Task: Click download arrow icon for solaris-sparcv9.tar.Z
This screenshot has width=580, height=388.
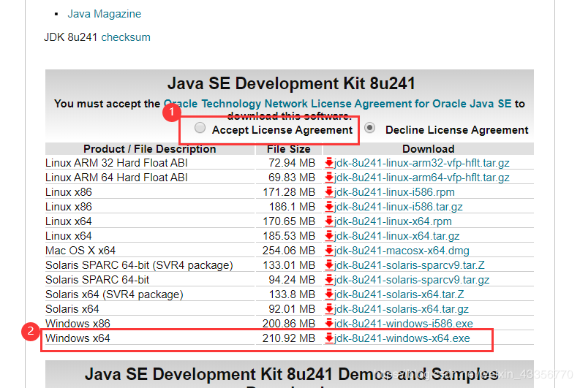Action: tap(329, 265)
